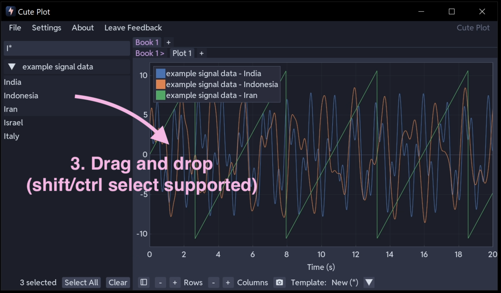Select Israel in the signal list
501x293 pixels.
tap(13, 122)
